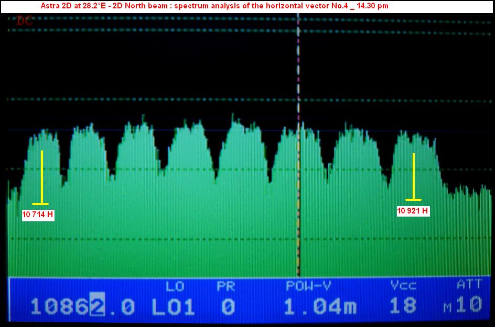Click the red DC indicator at top-left
495x327 pixels.
click(x=24, y=20)
